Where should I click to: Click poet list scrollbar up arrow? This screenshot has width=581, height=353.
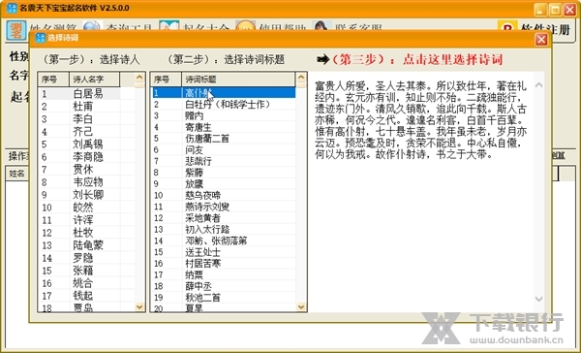pos(139,78)
